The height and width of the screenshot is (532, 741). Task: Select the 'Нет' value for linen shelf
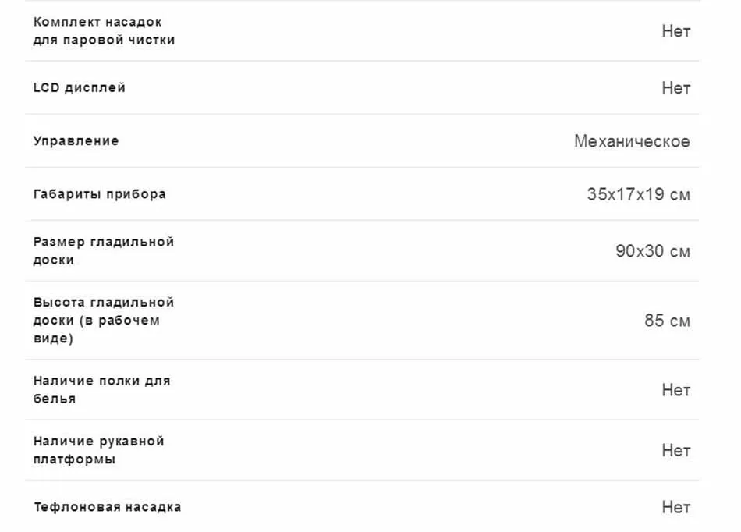(x=675, y=390)
